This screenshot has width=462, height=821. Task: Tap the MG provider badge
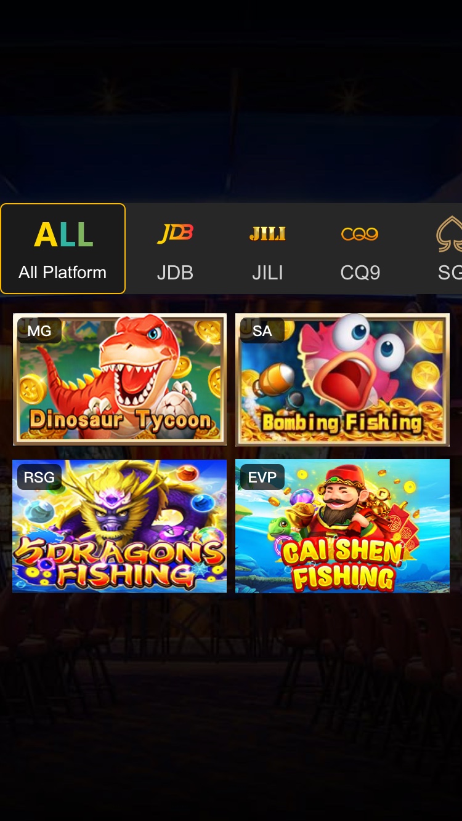(x=39, y=330)
